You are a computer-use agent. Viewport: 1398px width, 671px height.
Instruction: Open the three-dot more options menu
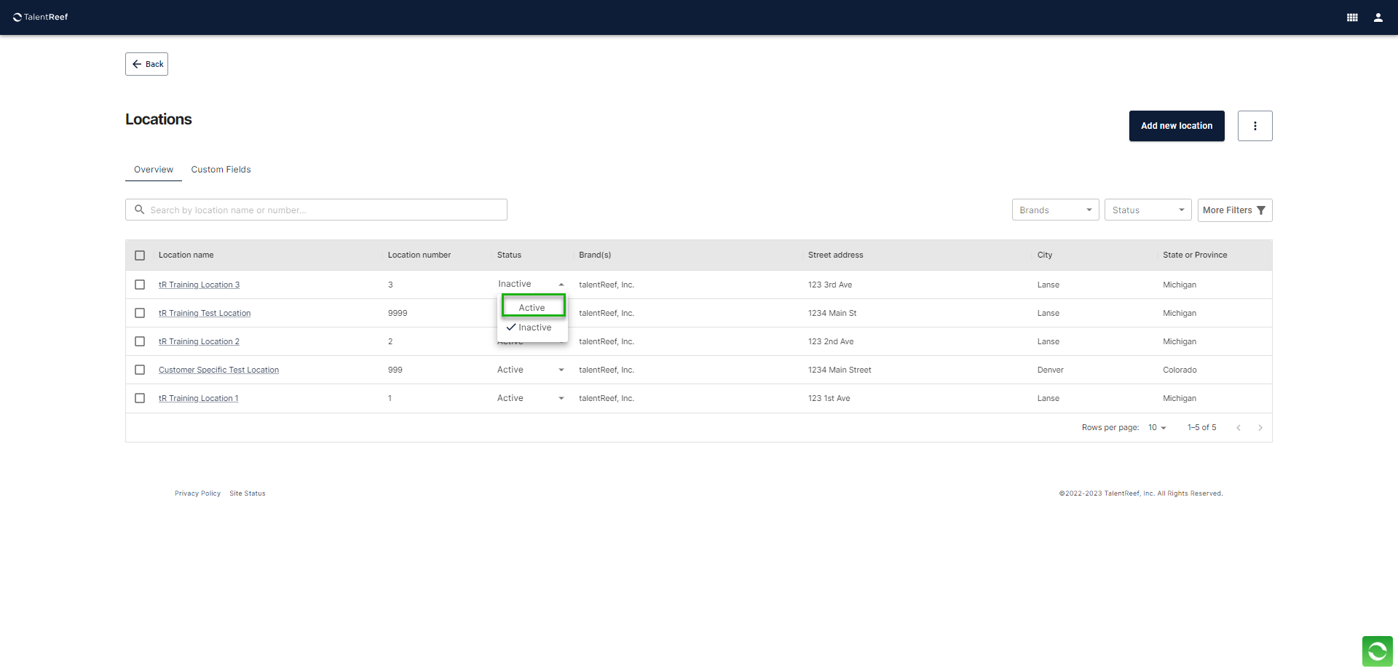click(1255, 126)
